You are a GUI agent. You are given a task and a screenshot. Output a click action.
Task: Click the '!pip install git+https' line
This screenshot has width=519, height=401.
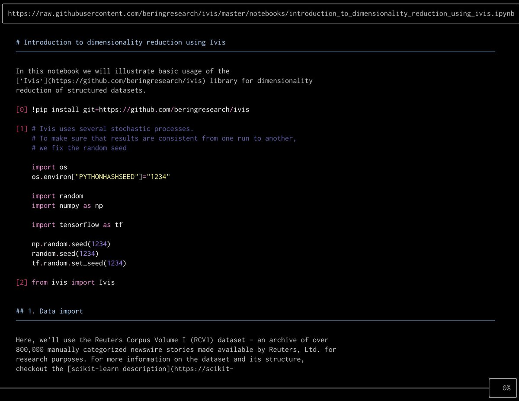pos(141,110)
